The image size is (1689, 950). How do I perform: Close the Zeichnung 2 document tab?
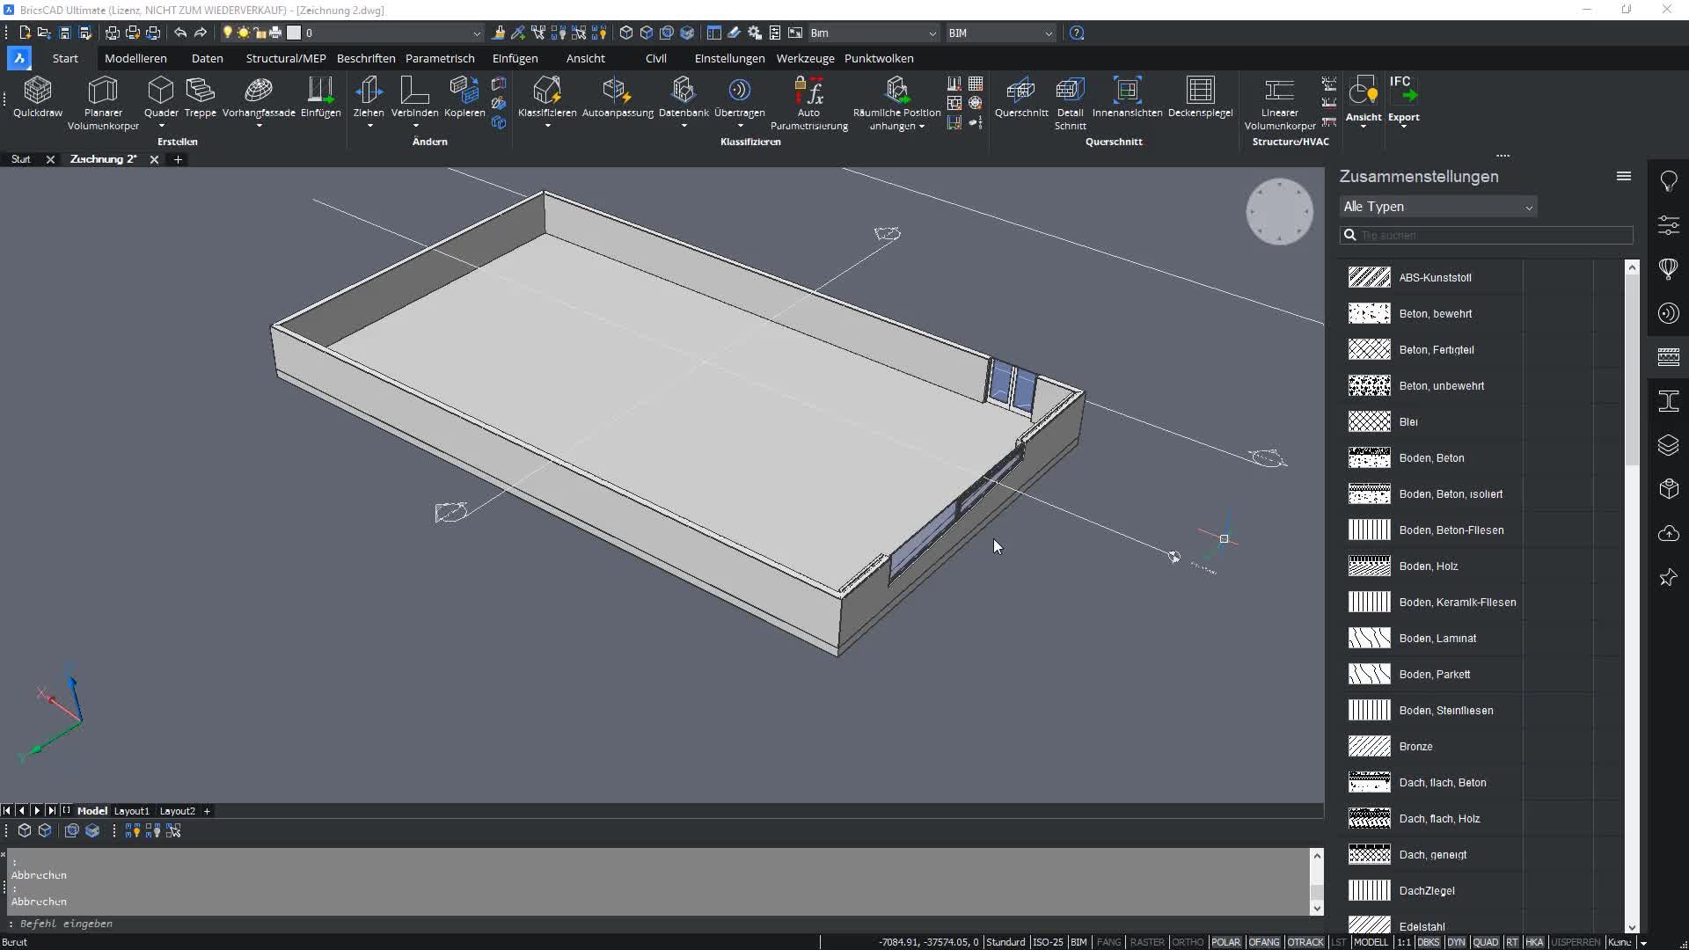[x=154, y=159]
